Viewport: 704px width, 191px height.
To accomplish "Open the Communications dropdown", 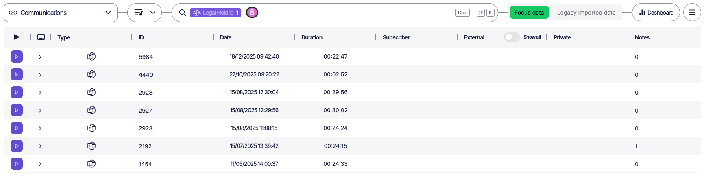I will (60, 13).
